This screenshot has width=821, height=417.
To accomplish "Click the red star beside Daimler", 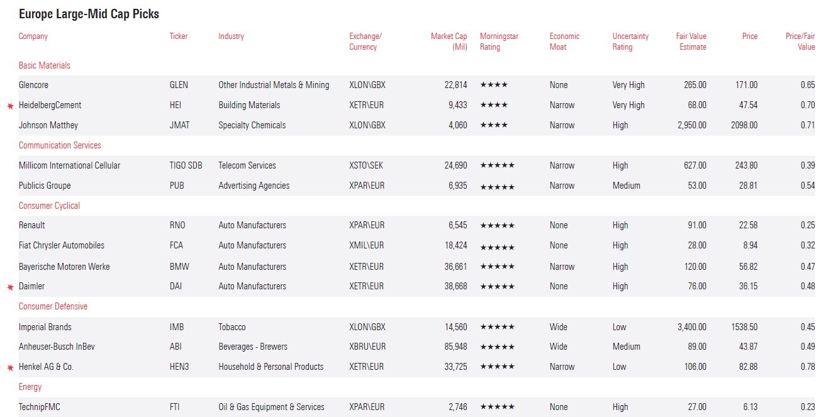I will click(10, 287).
